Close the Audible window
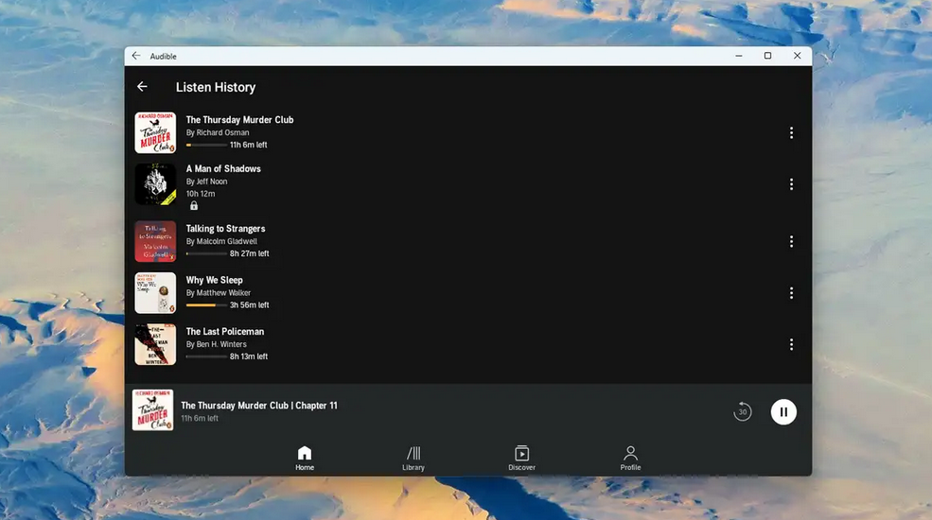 797,56
